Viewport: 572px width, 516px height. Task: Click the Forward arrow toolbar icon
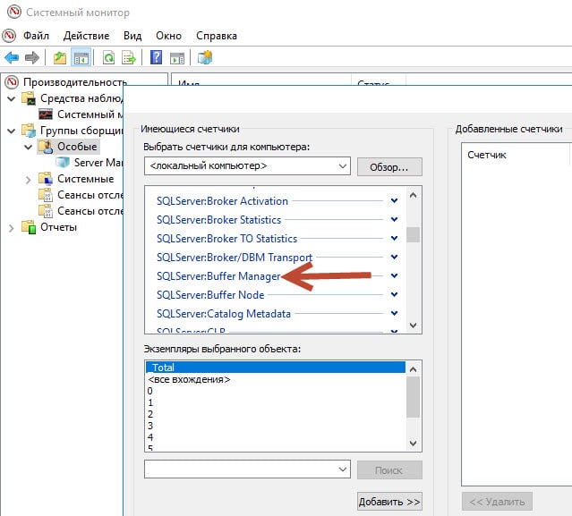pos(32,57)
